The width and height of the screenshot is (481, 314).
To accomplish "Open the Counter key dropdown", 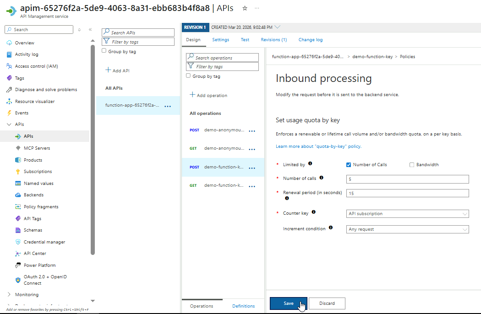I will [407, 214].
